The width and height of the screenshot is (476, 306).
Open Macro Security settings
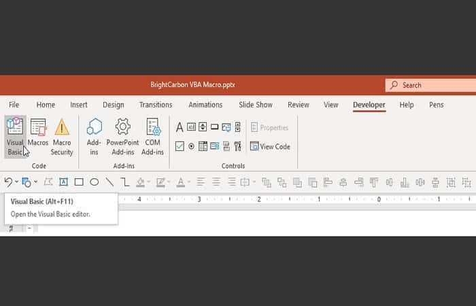pyautogui.click(x=62, y=137)
